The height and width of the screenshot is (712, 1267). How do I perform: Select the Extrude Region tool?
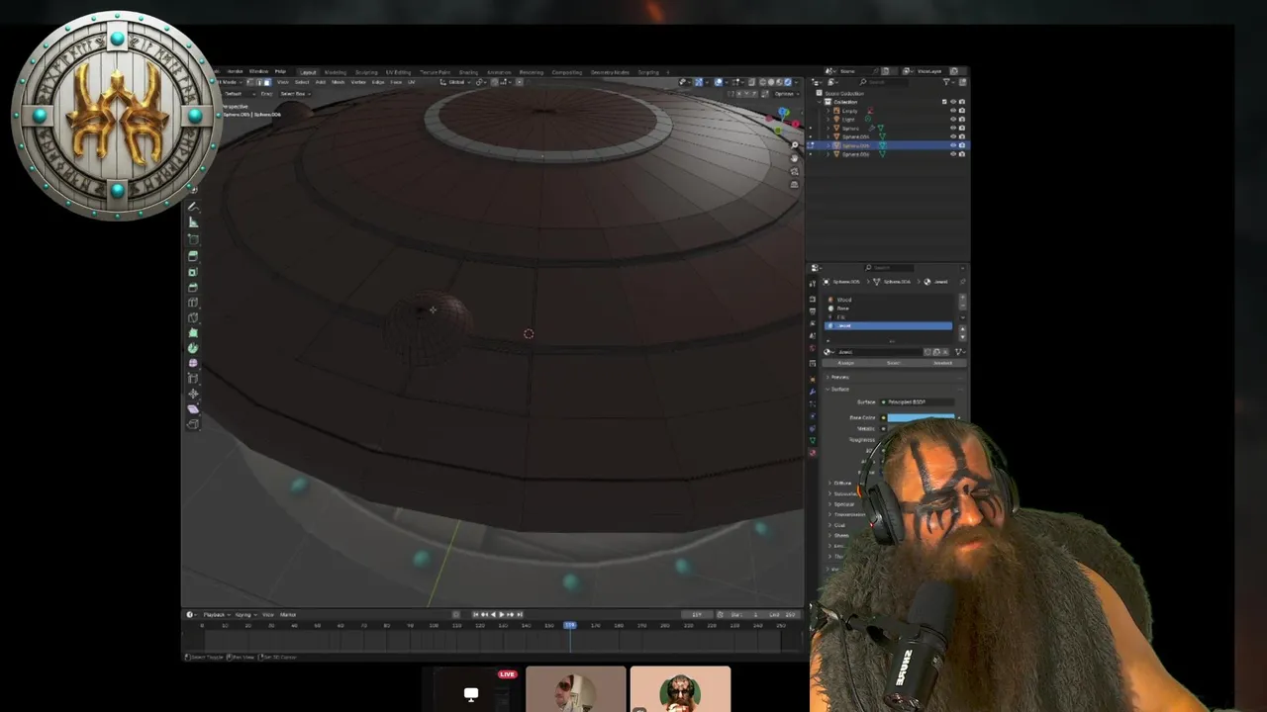(x=193, y=256)
